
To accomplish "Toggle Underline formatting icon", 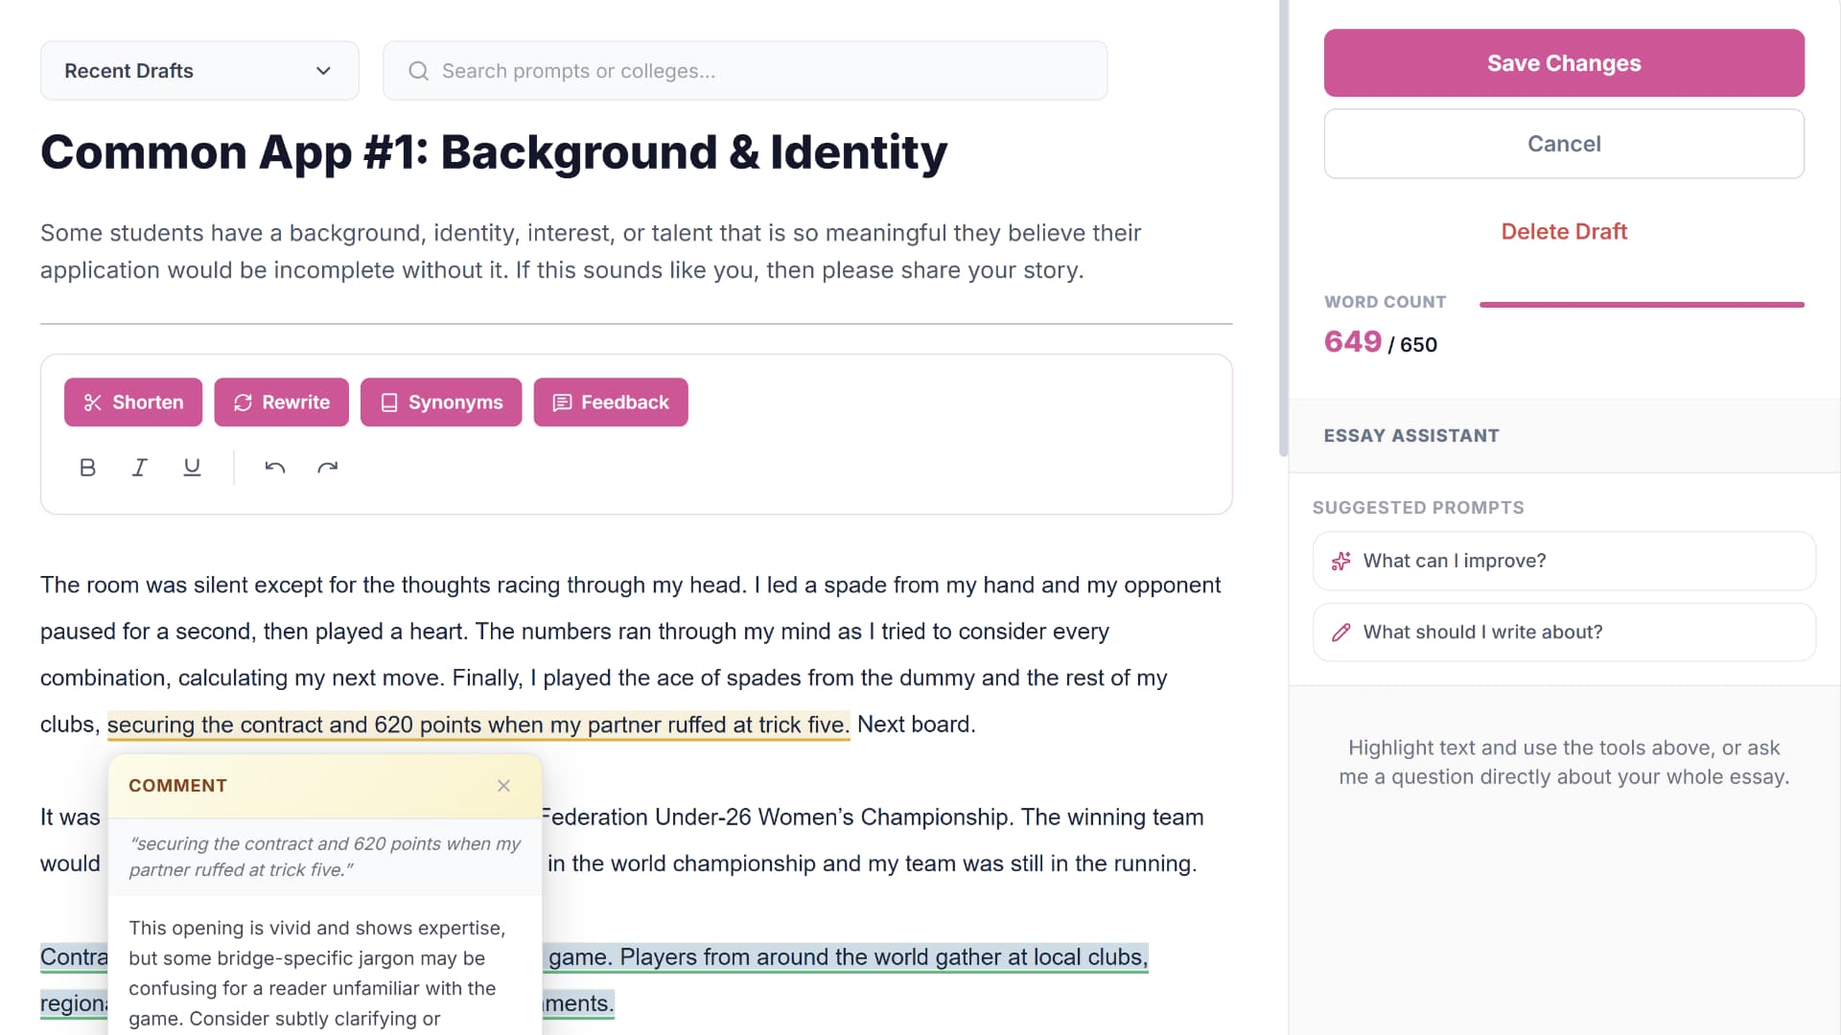I will point(192,468).
